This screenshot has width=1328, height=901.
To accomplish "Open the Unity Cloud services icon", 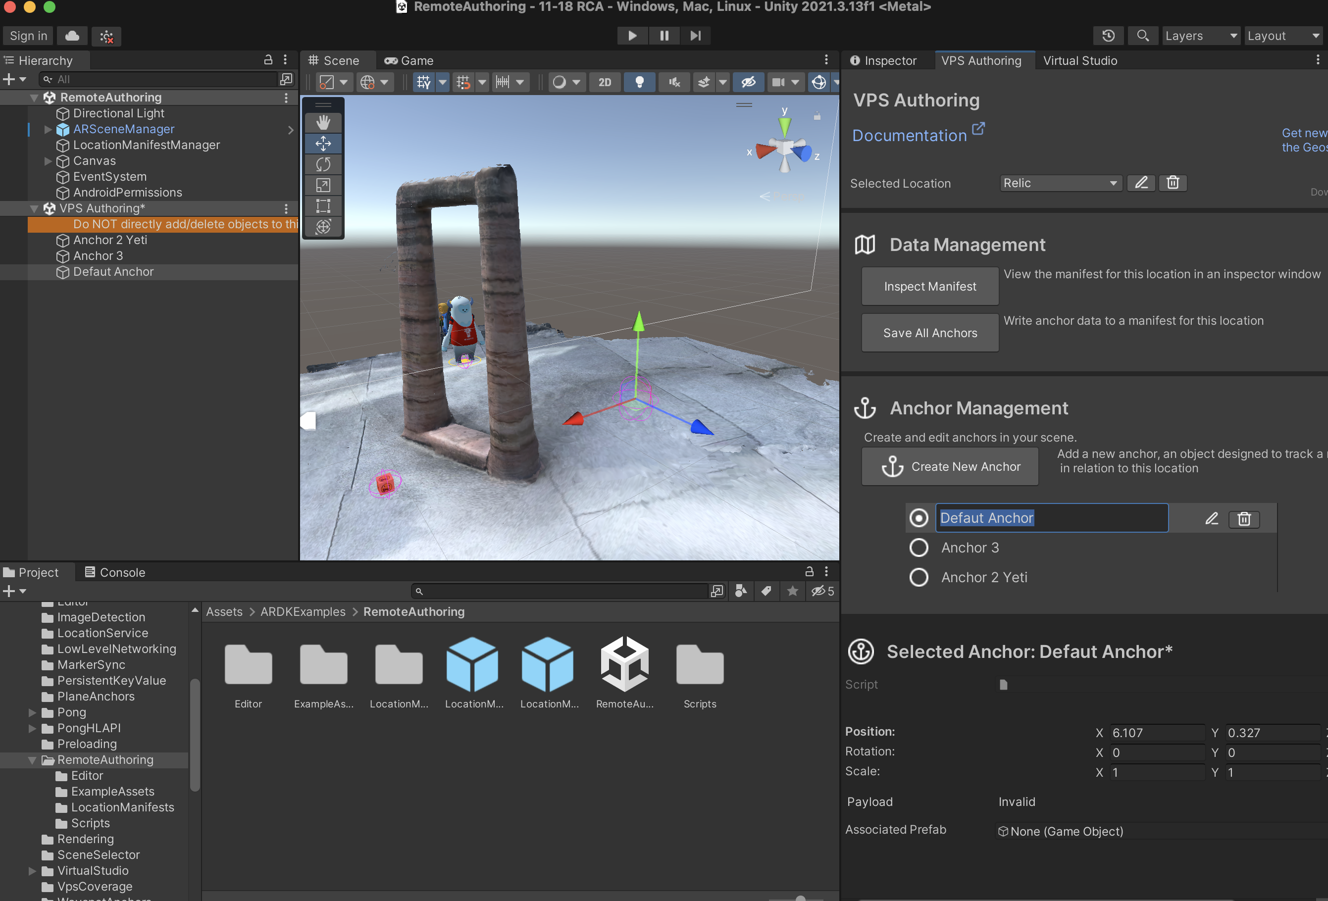I will pyautogui.click(x=72, y=36).
